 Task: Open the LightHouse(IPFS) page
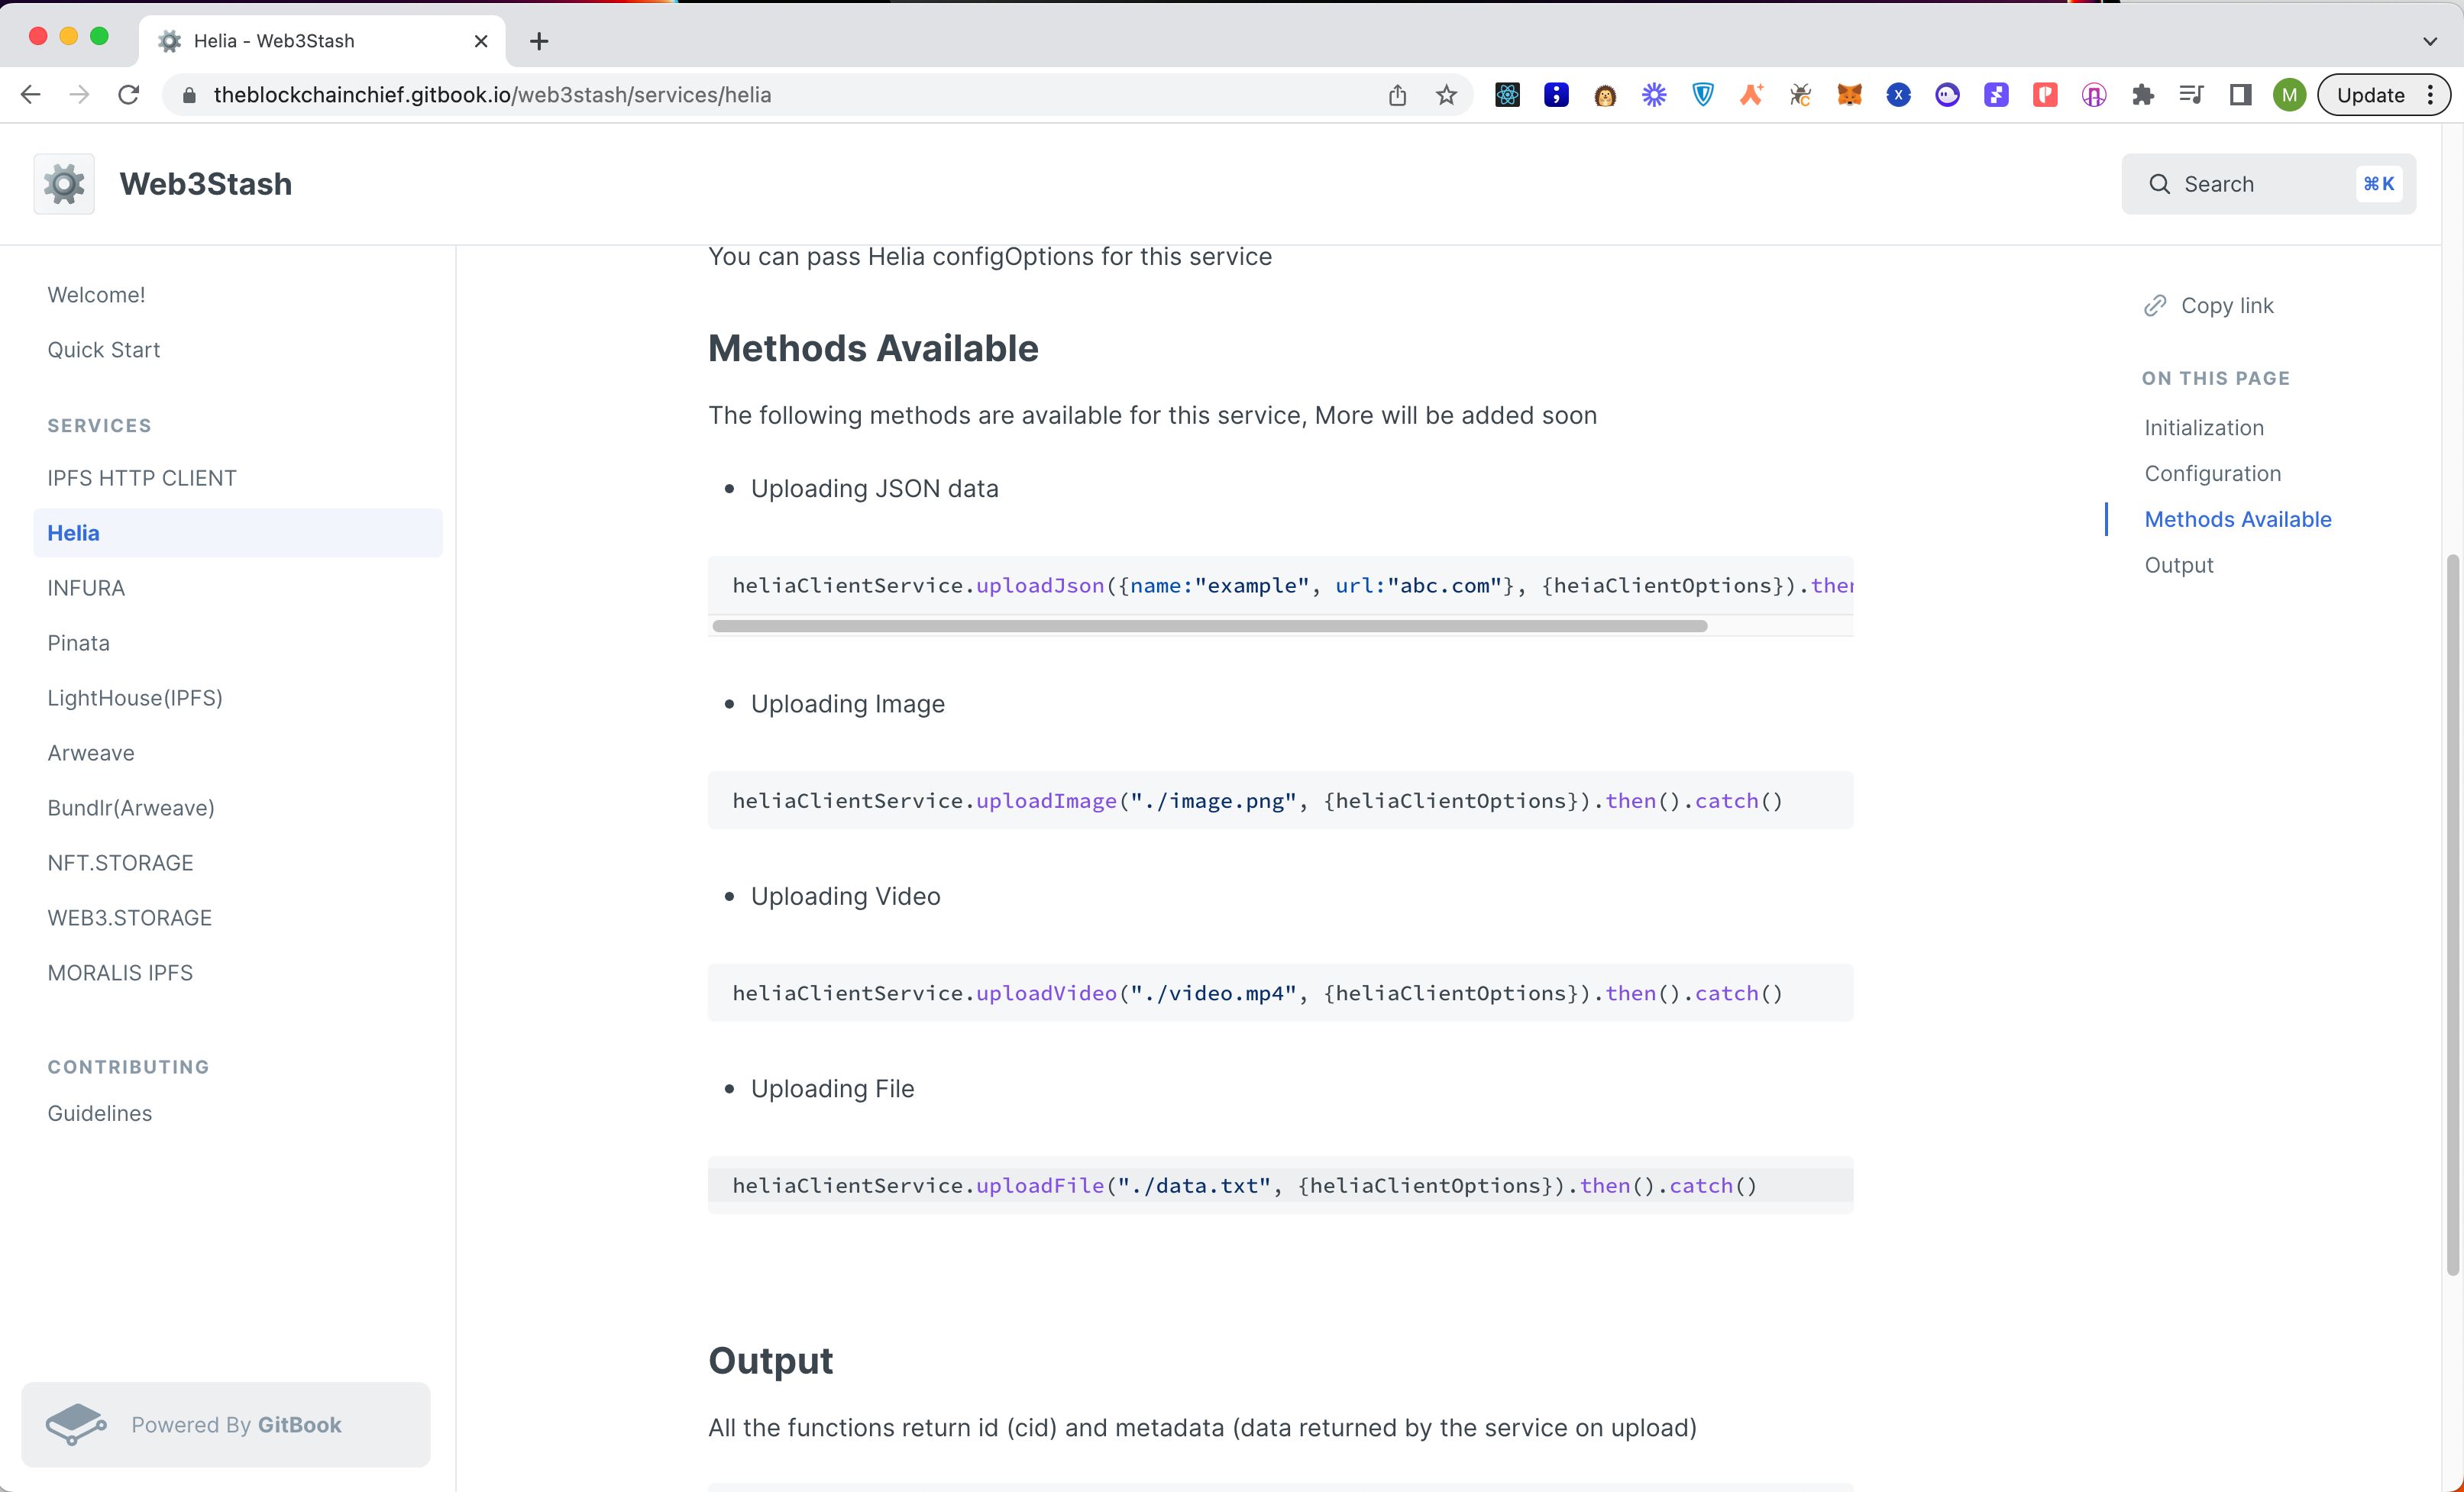135,698
